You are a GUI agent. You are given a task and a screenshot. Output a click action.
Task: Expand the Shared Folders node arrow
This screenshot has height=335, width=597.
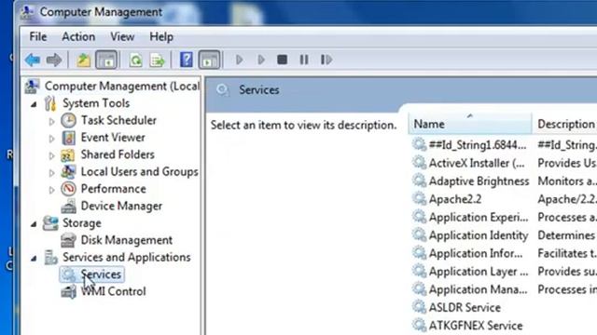[x=52, y=155]
